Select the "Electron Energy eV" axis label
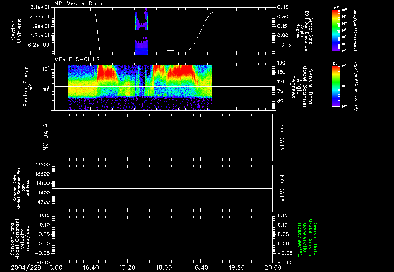This screenshot has width=394, height=272. [28, 87]
